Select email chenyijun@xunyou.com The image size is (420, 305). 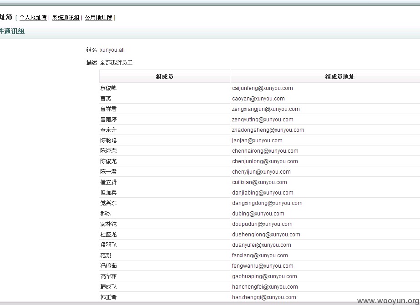pos(262,172)
